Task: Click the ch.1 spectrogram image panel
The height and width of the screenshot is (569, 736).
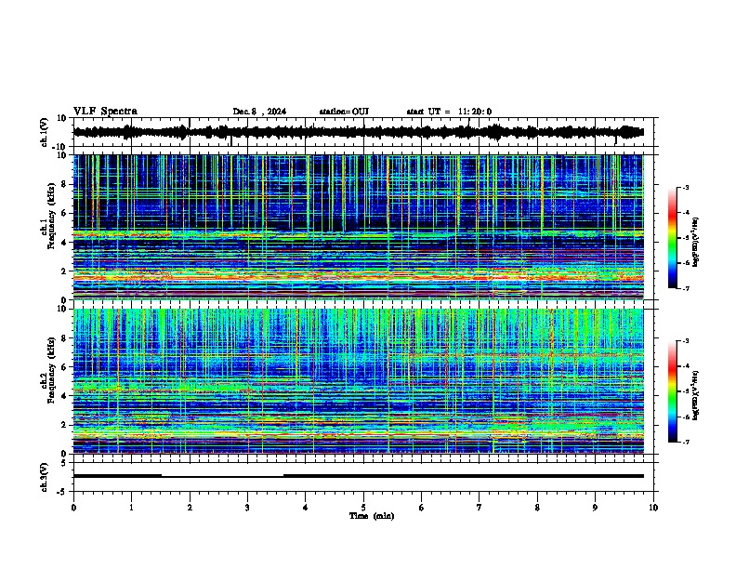Action: [358, 227]
